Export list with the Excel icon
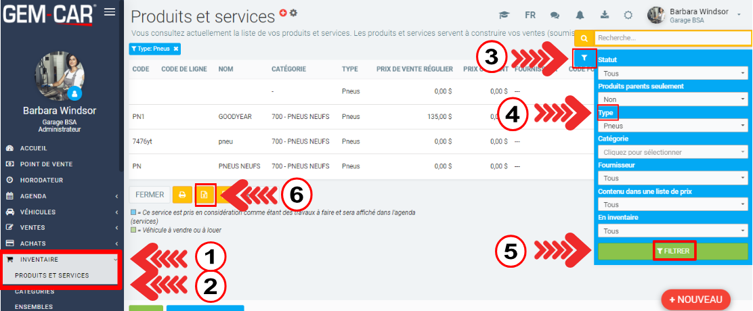The image size is (753, 311). (x=205, y=195)
